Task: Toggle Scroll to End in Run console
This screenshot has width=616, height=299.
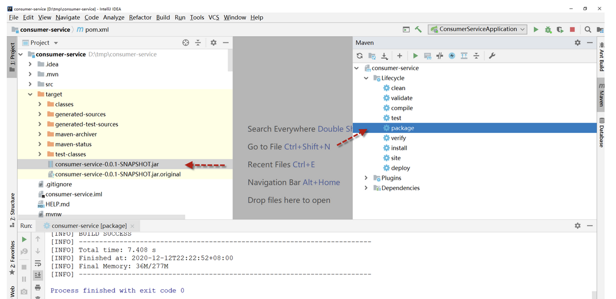Action: (38, 275)
